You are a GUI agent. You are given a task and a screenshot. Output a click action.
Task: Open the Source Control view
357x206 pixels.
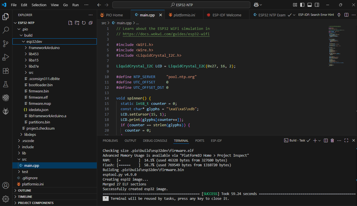6,43
